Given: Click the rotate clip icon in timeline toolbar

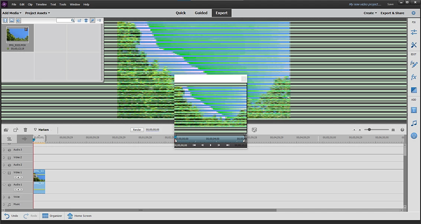Looking at the screenshot, I should [16, 130].
